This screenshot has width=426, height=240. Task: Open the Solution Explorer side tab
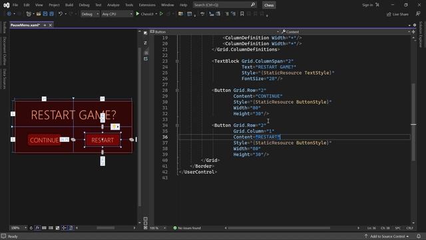(x=421, y=34)
